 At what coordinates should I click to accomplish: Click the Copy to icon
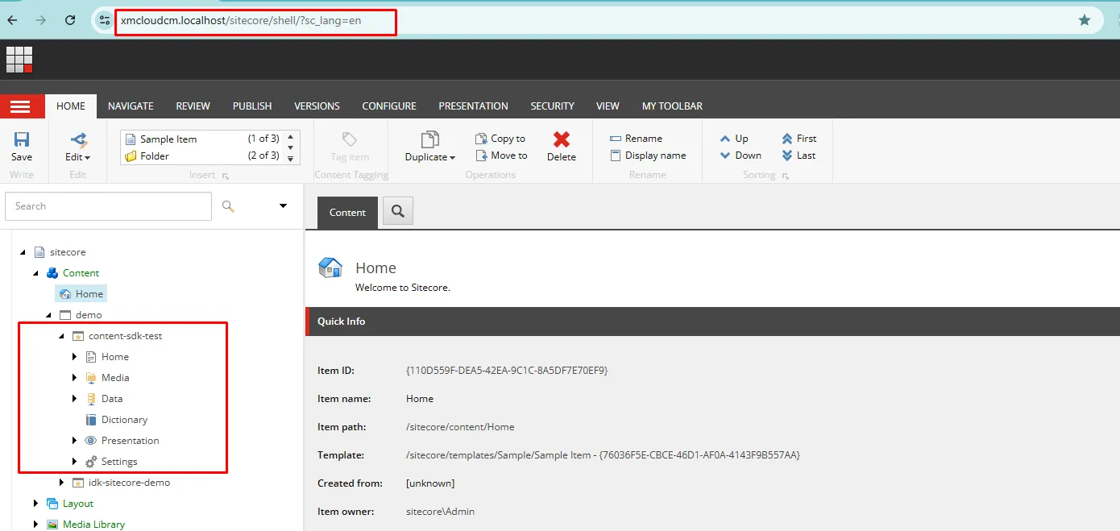click(x=481, y=139)
